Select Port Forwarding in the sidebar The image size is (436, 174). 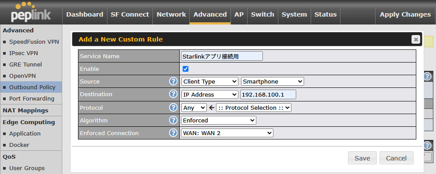point(32,98)
